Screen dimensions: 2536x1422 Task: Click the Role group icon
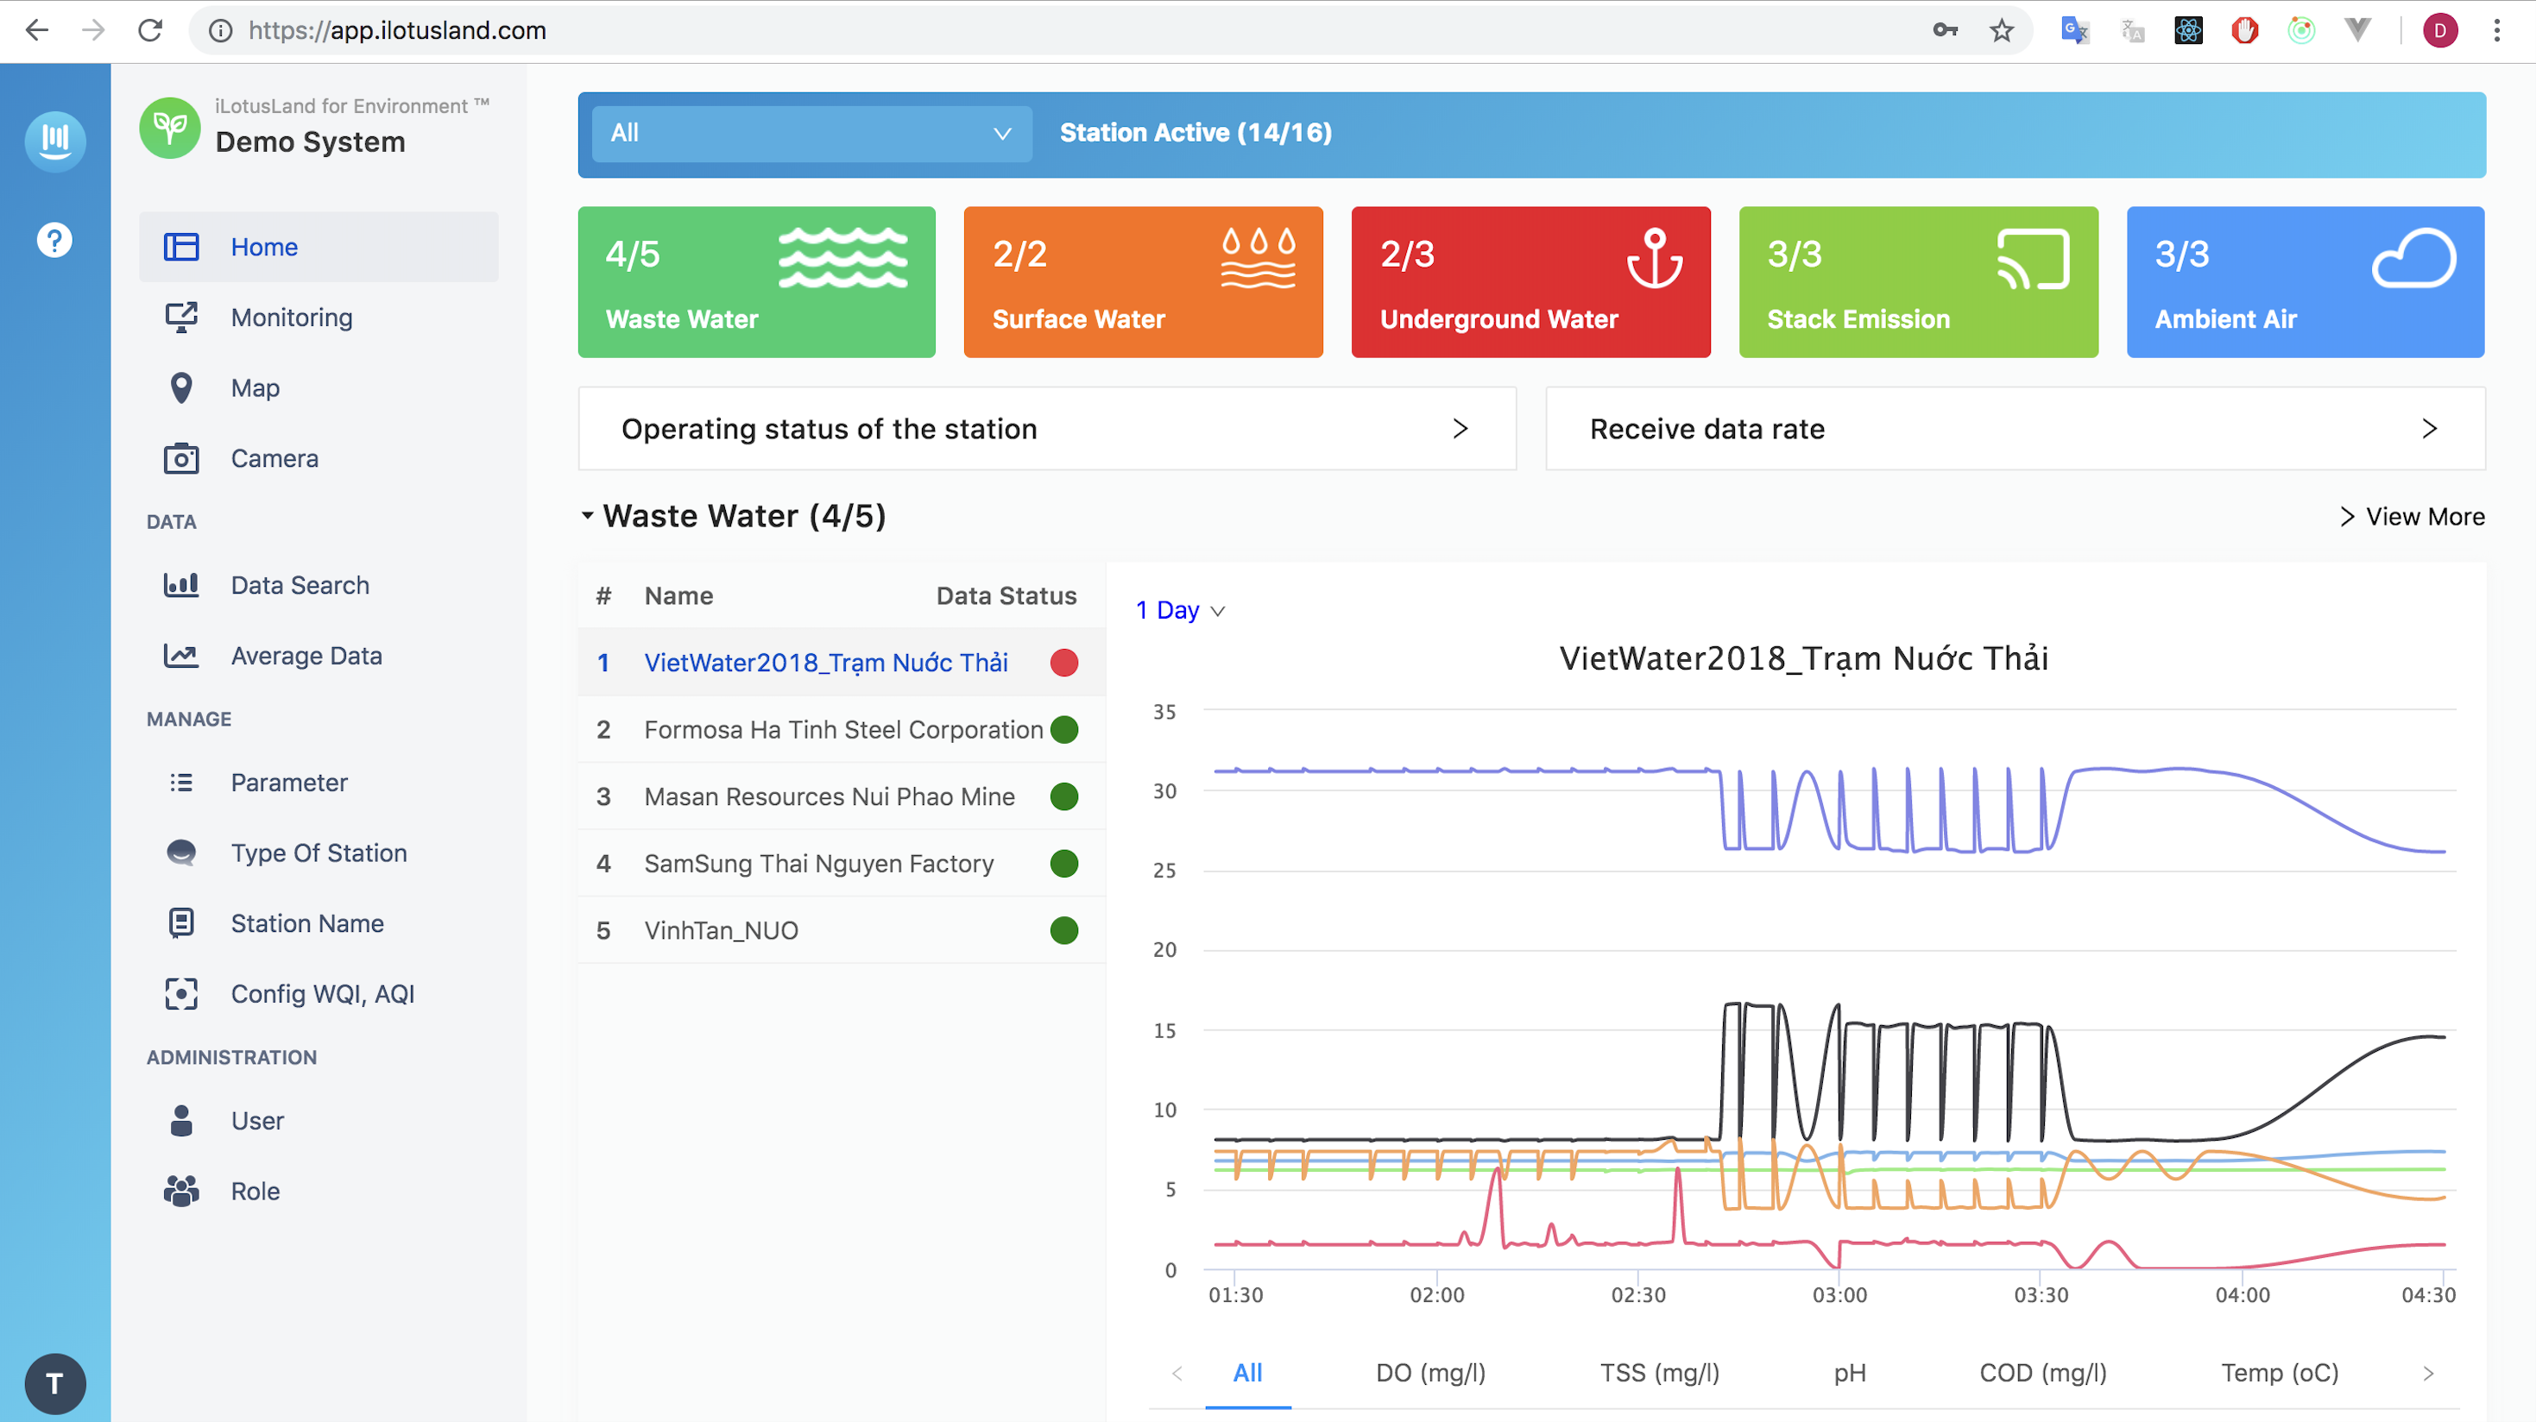pyautogui.click(x=181, y=1192)
